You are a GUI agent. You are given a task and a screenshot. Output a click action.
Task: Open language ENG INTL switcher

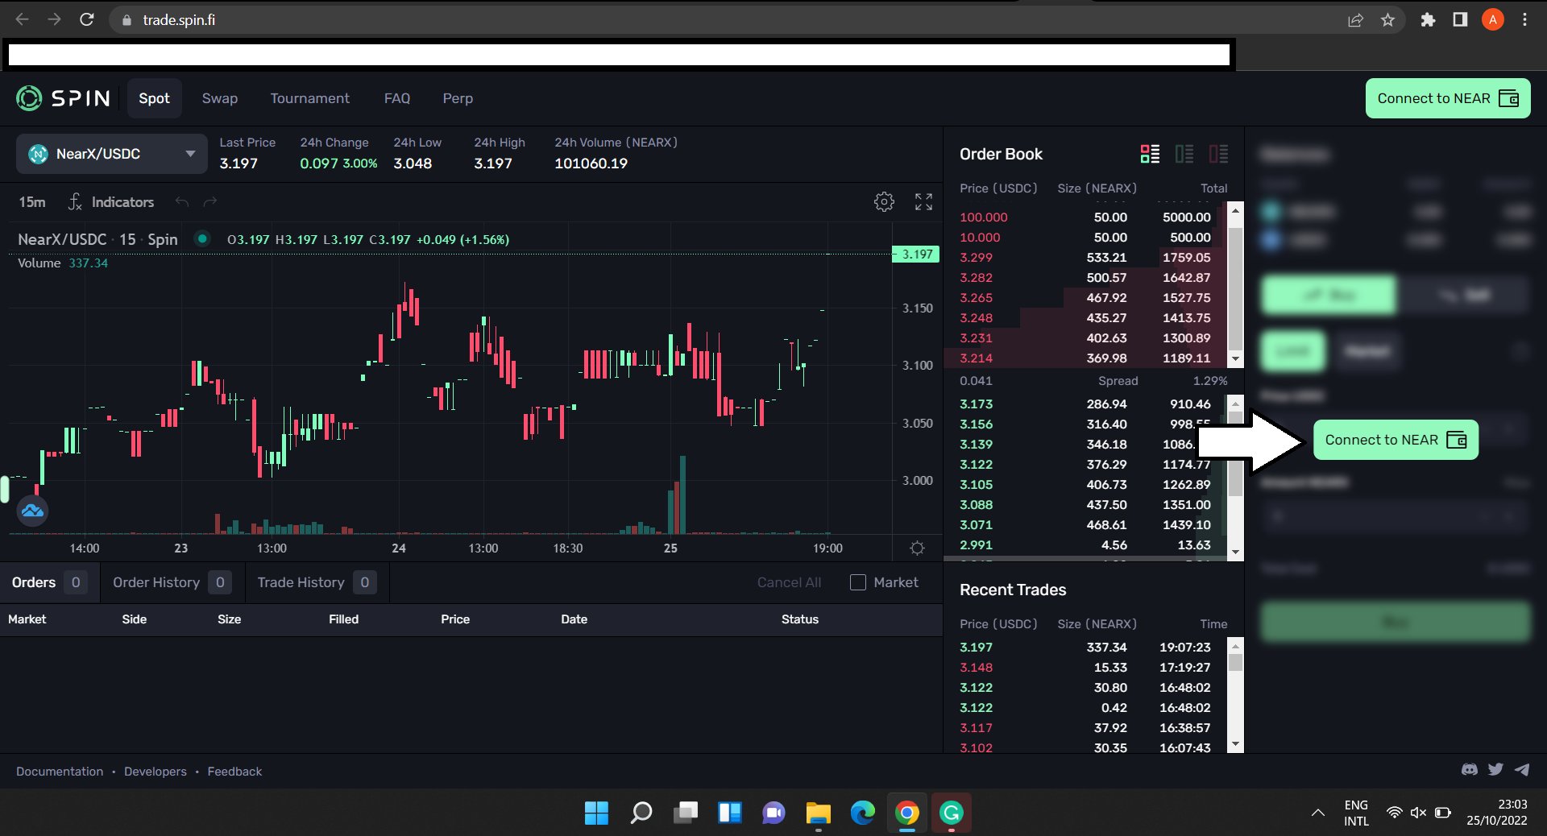tap(1356, 813)
